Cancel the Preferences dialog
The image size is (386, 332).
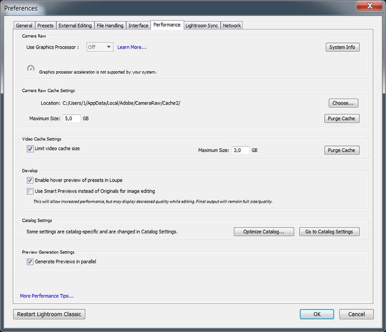(356, 314)
